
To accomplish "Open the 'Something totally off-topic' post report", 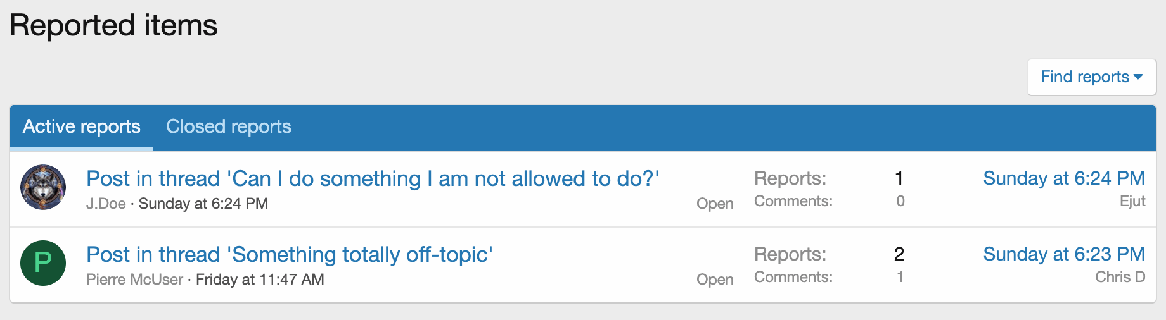I will point(290,255).
